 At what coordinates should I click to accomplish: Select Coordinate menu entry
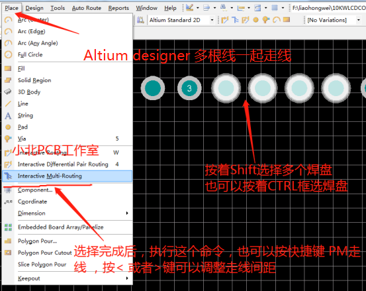tap(68, 202)
